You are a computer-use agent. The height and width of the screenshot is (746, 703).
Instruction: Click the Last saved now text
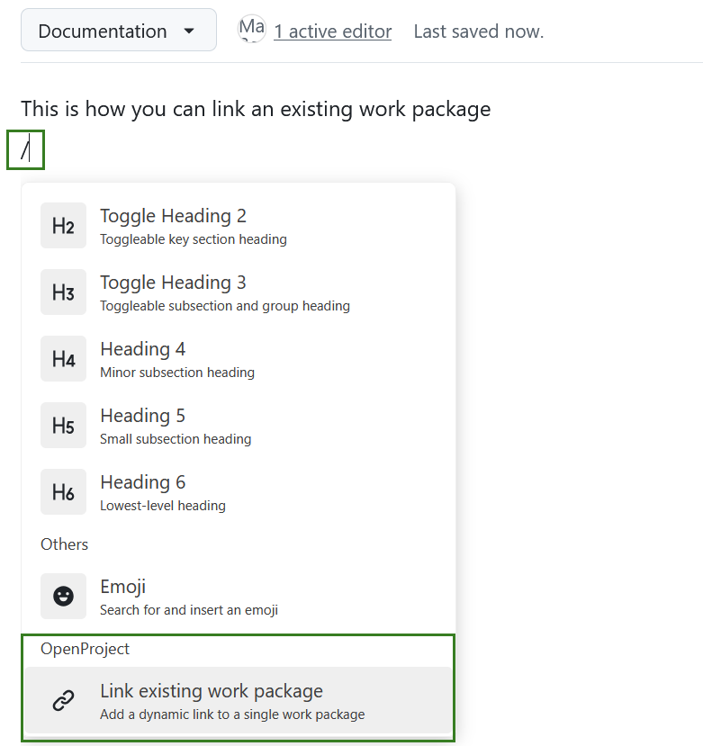[478, 30]
